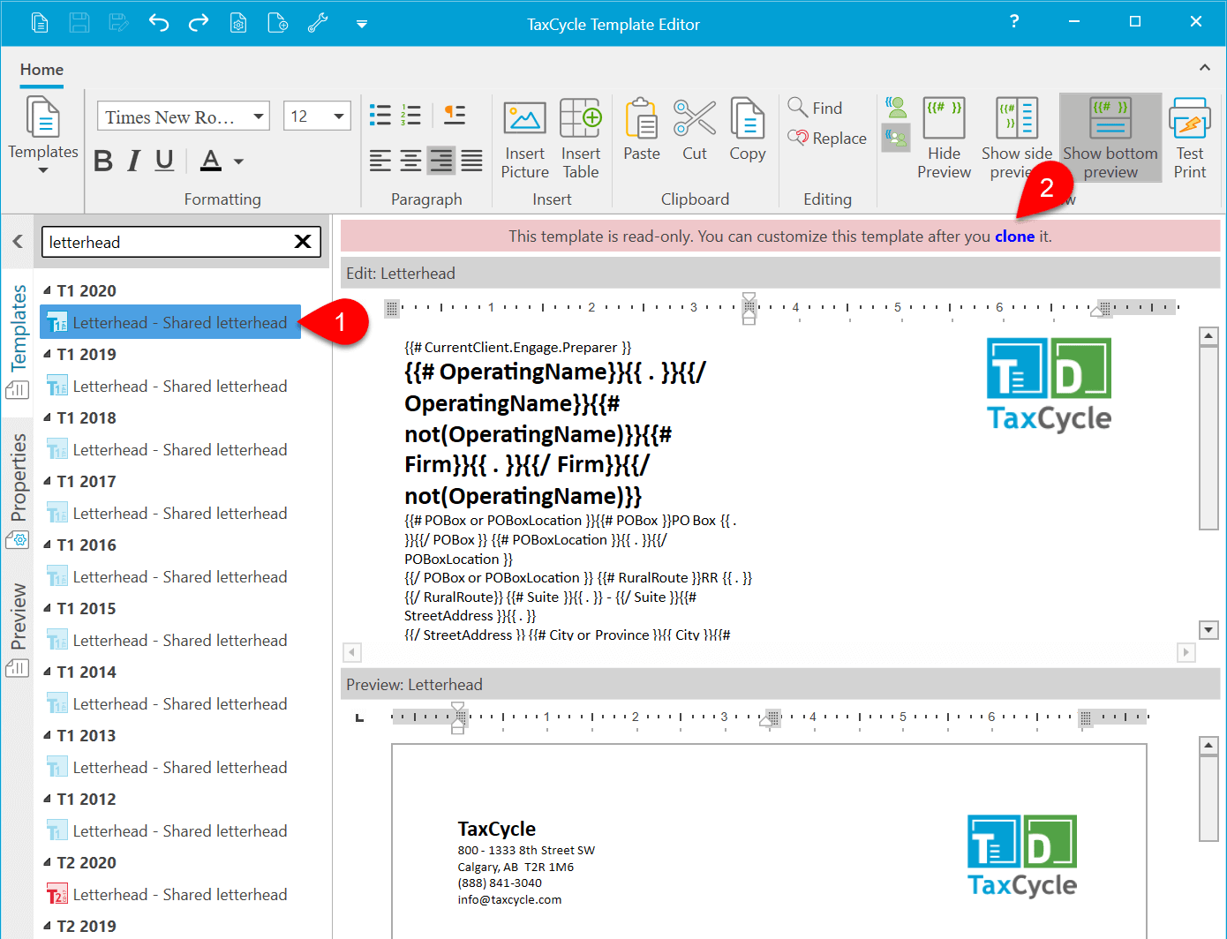Collapse the T1 2020 tree group
This screenshot has width=1227, height=939.
coord(48,290)
